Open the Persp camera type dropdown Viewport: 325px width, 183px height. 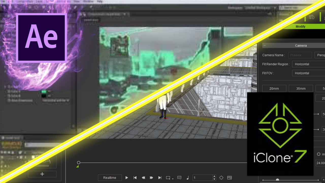click(320, 55)
